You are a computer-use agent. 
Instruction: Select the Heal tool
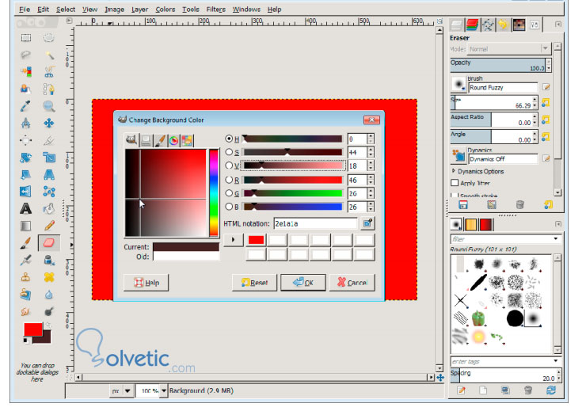point(48,277)
